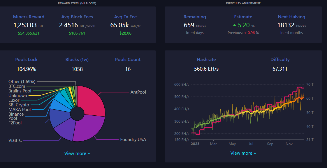
Task: Click the red previous adjustment down arrow
Action: pyautogui.click(x=245, y=33)
